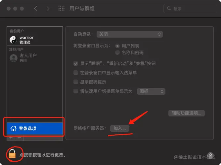Screen dimensions: 221x165
Task: Open help with the question mark button
Action: [210, 155]
